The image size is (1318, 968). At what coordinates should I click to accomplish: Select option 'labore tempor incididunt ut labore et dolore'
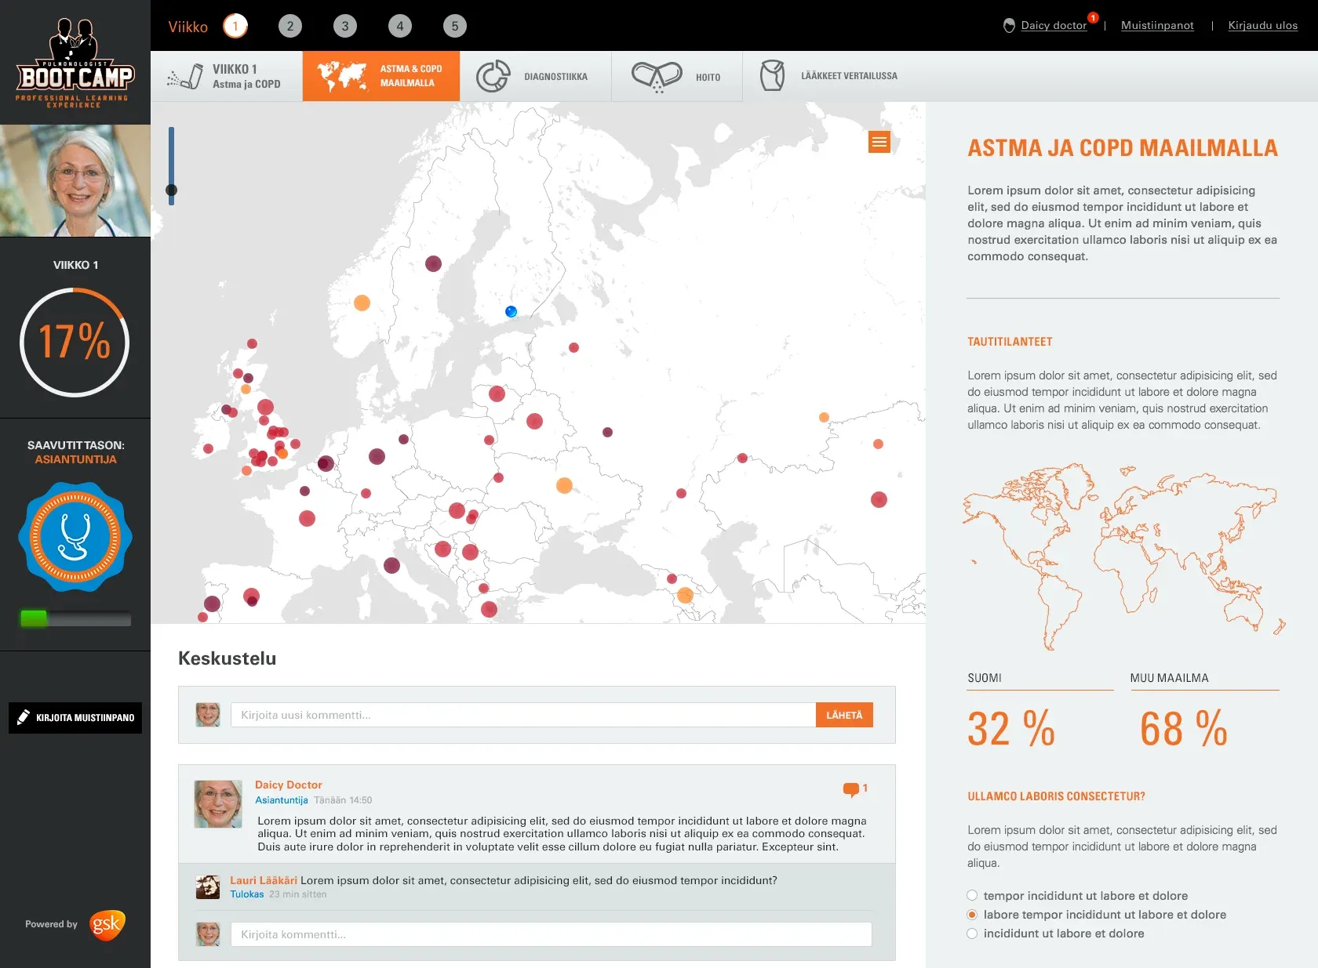[x=972, y=914]
